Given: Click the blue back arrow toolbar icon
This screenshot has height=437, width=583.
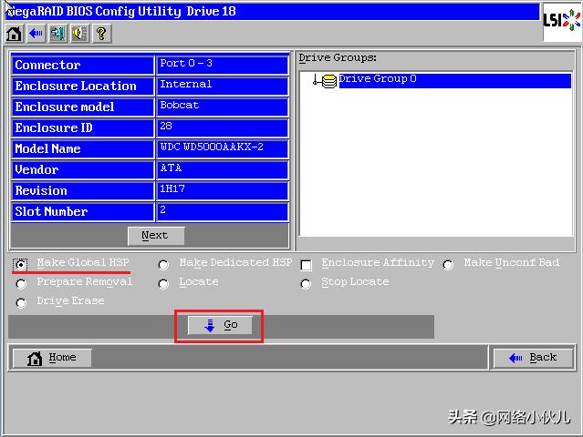Looking at the screenshot, I should pyautogui.click(x=36, y=34).
